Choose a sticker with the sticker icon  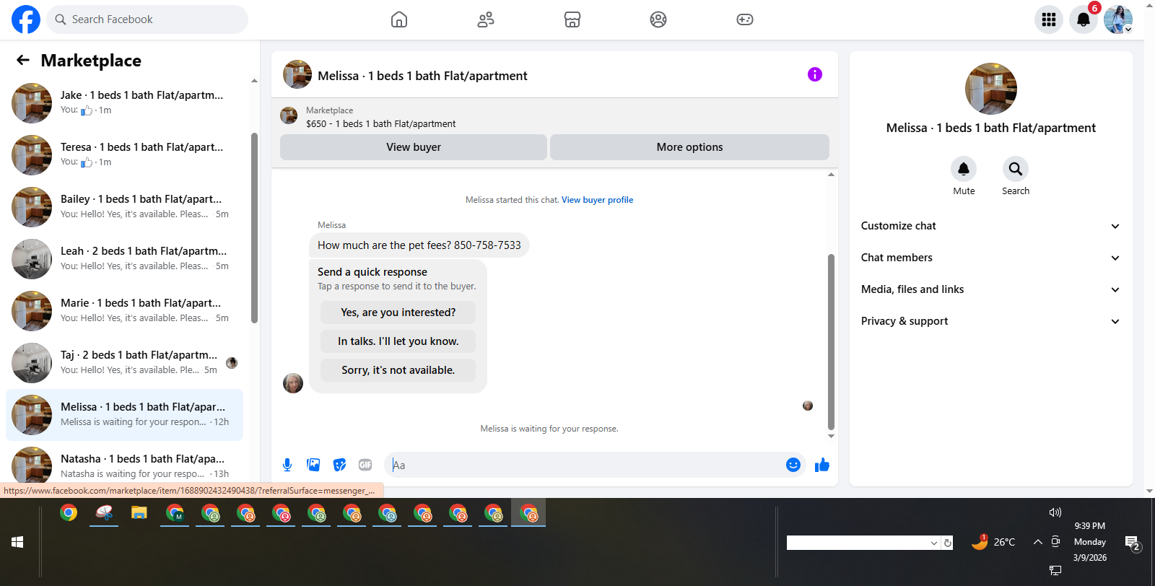coord(339,465)
